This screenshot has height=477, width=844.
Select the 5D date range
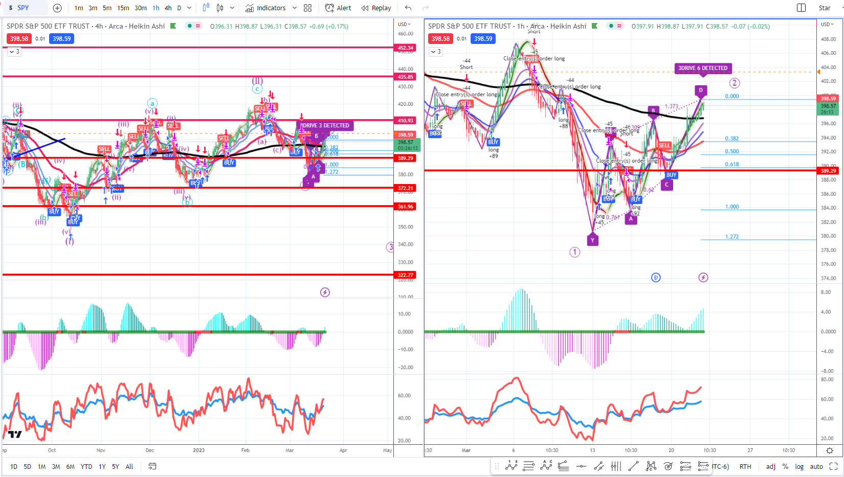coord(28,466)
